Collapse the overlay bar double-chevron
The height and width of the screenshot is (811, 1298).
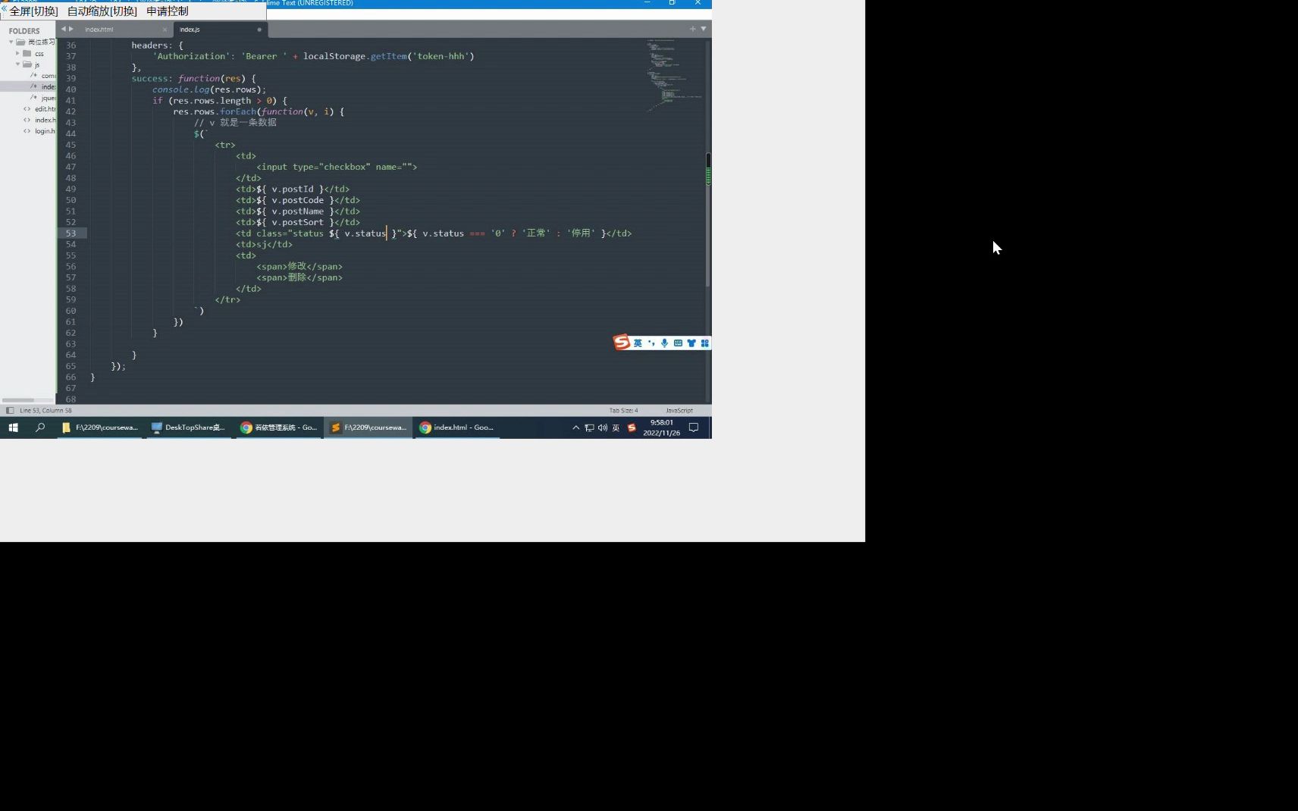[4, 8]
